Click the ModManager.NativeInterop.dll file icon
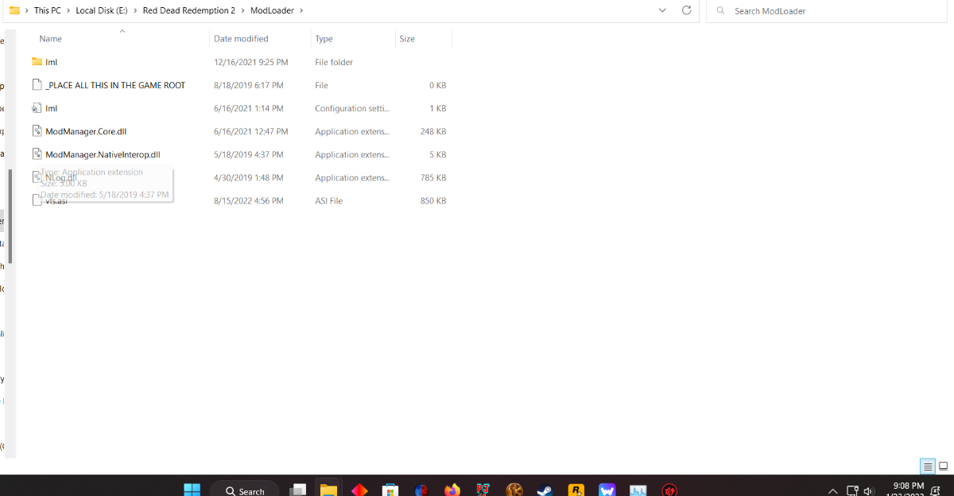The width and height of the screenshot is (954, 496). pyautogui.click(x=37, y=154)
